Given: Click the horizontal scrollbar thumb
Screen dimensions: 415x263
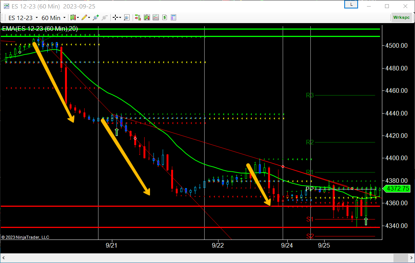Looking at the screenshot, I should point(400,258).
